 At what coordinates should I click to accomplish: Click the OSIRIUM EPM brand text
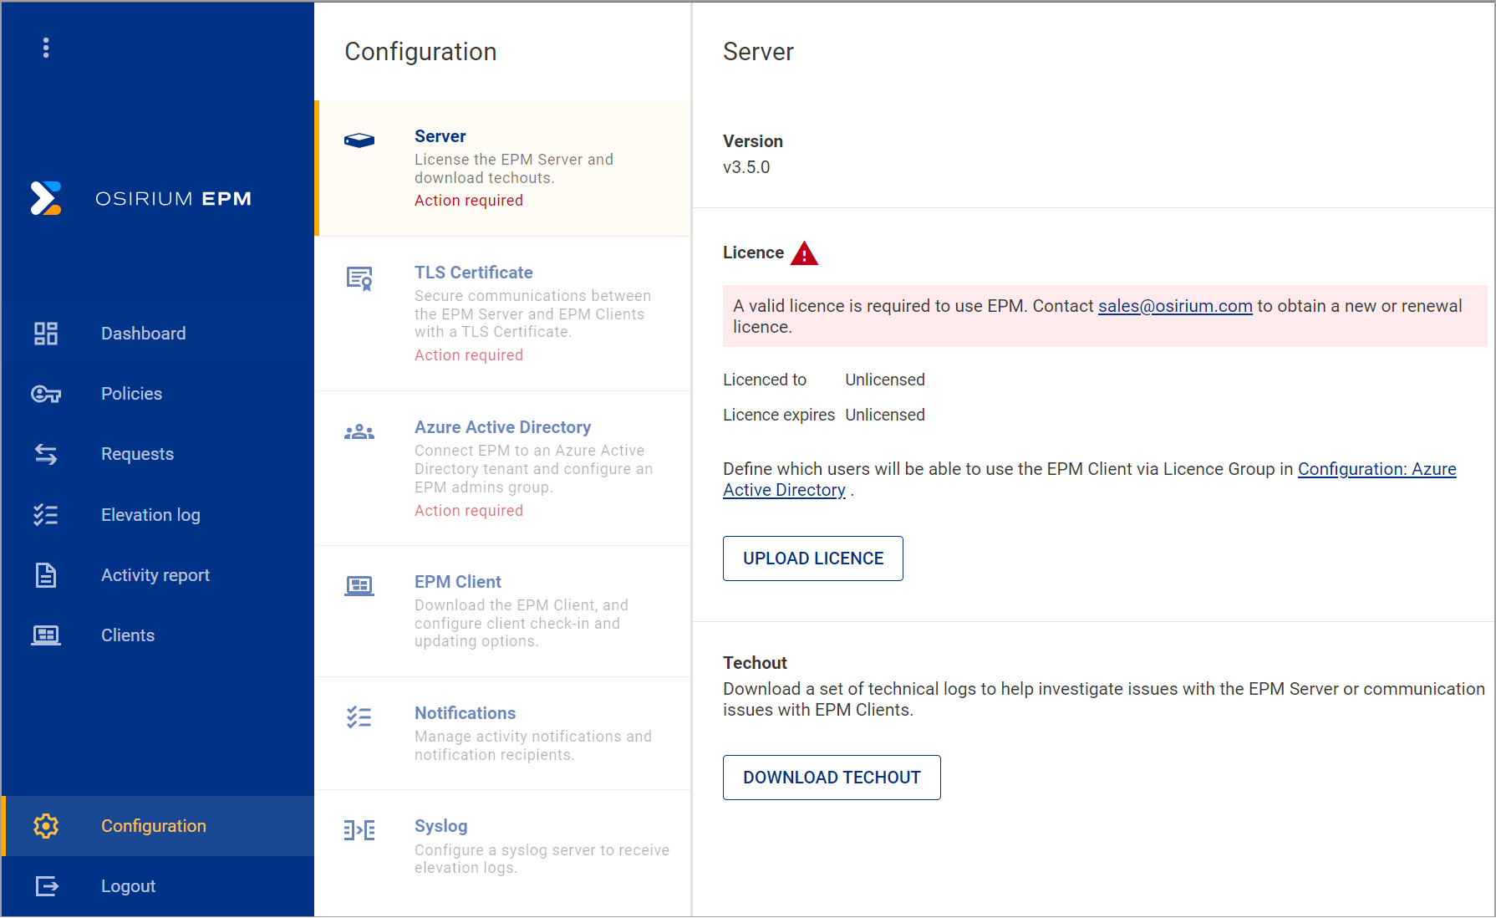[x=173, y=199]
